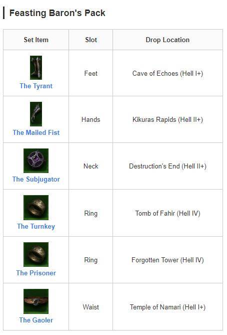
Task: Follow The Subjugator link
Action: (x=36, y=179)
